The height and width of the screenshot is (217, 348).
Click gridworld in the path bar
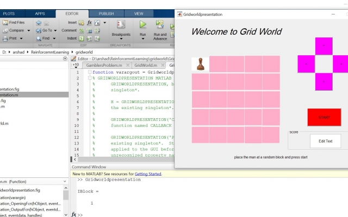[x=84, y=52]
